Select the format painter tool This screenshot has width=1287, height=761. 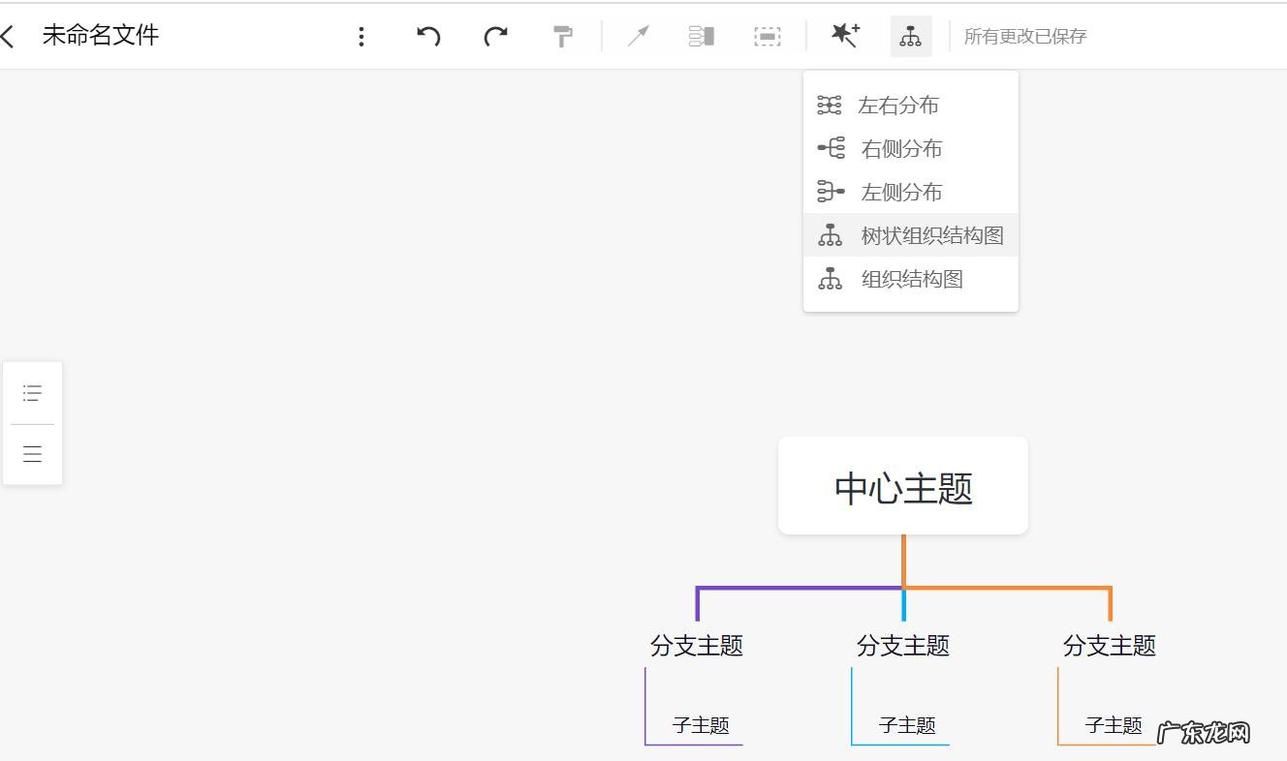tap(563, 35)
